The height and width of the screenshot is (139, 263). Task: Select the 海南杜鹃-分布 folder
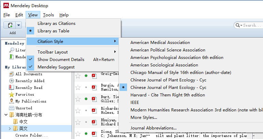pyautogui.click(x=29, y=115)
